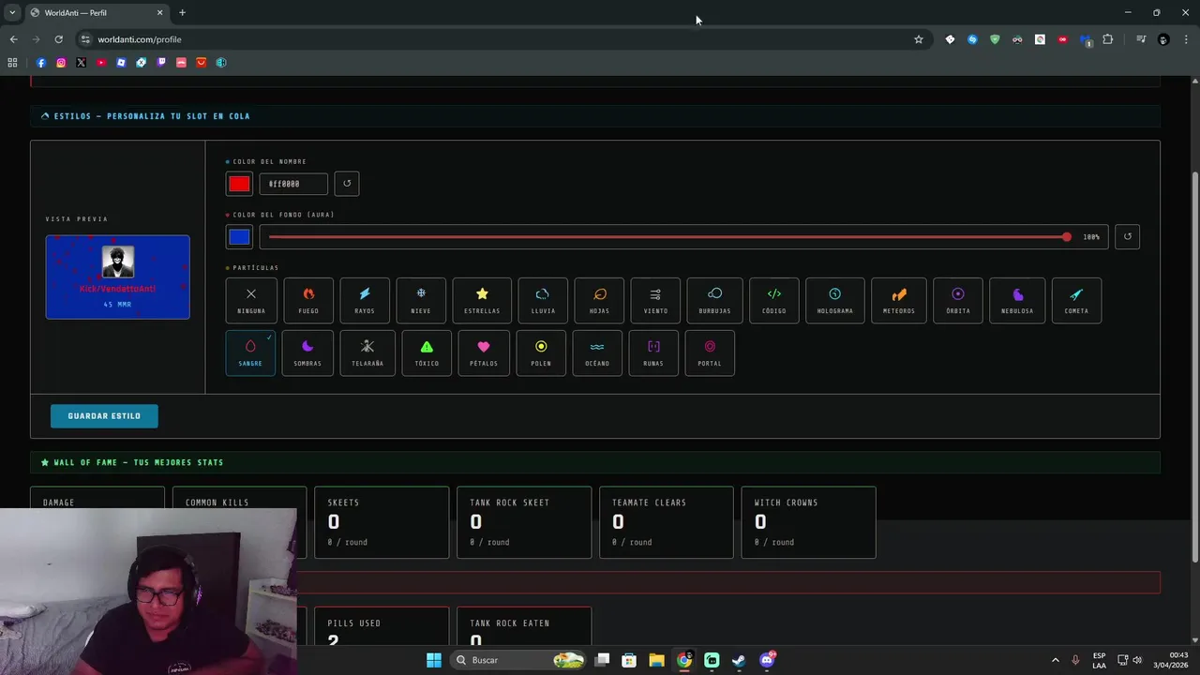Click the taskbar Buscar search box
Screen dimensions: 1200x675
pyautogui.click(x=519, y=660)
